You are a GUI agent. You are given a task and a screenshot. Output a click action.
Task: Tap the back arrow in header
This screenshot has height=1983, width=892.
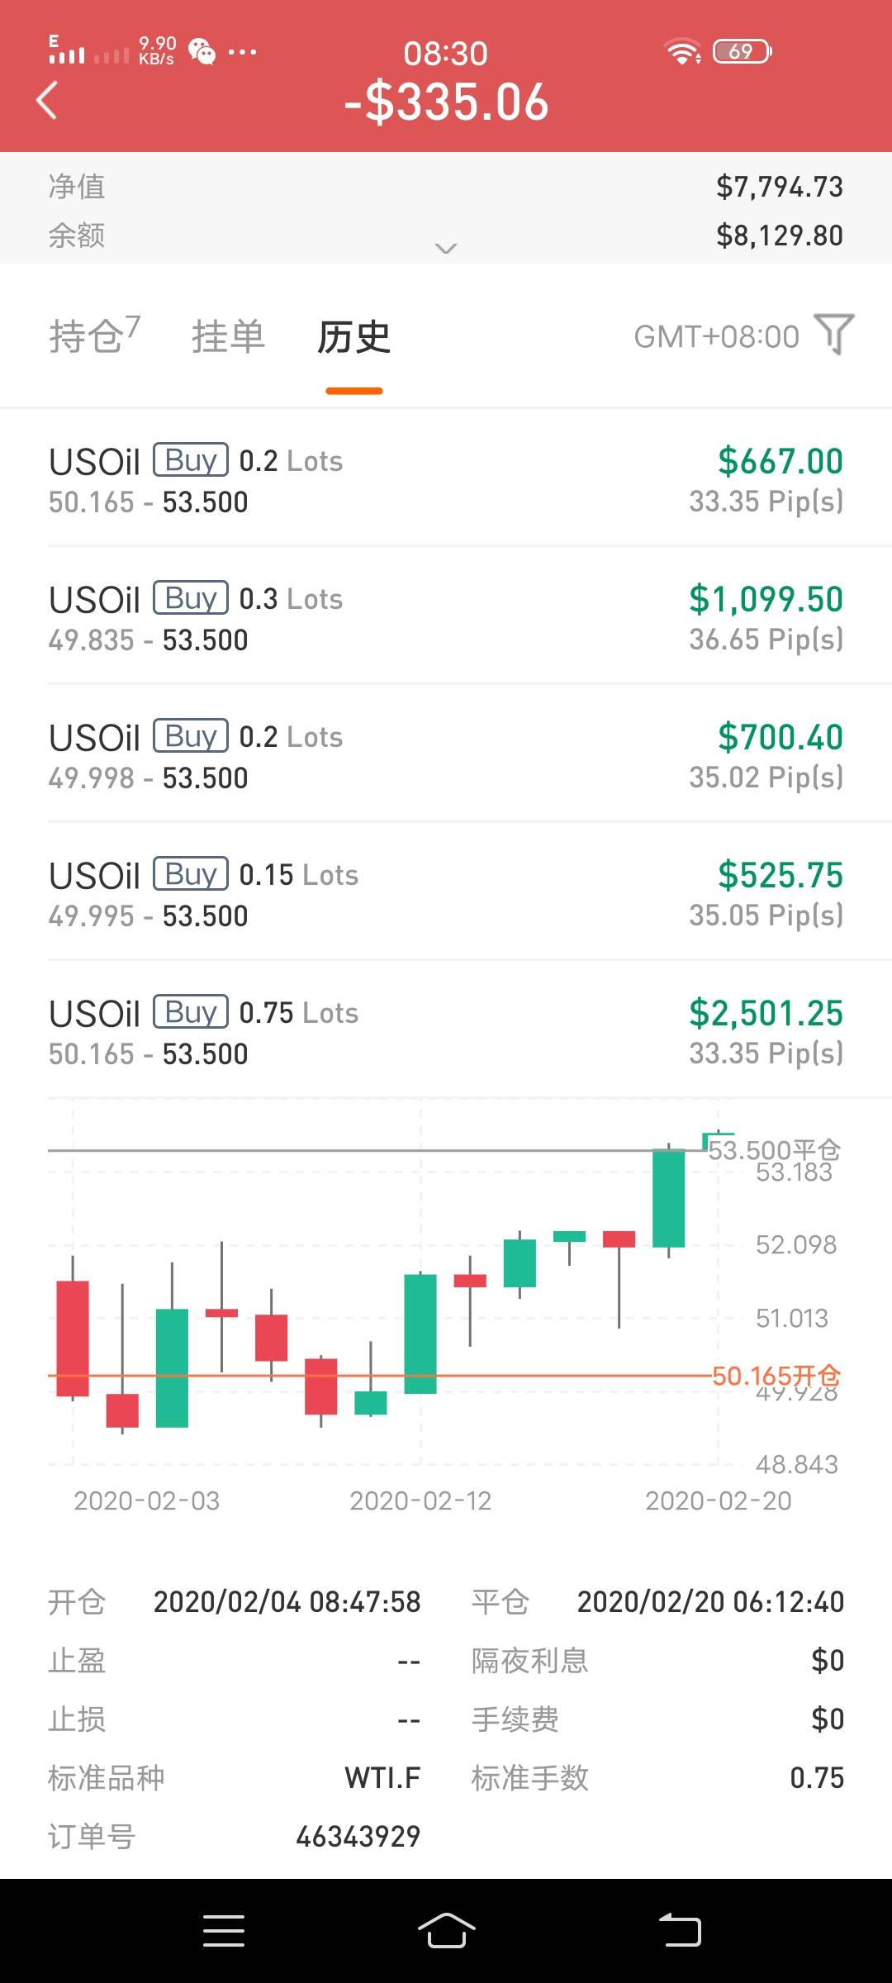pos(48,101)
